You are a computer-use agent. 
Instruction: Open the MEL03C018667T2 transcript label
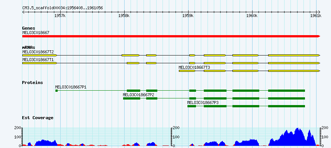[x=38, y=52]
